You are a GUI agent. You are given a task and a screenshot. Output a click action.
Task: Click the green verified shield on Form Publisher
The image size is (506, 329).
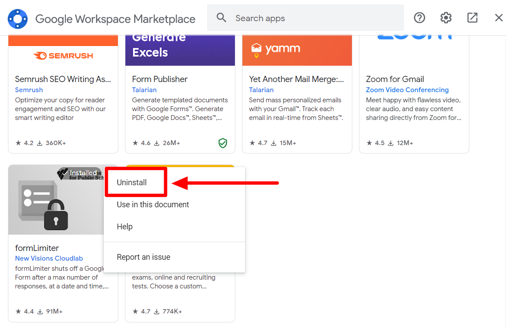click(223, 143)
